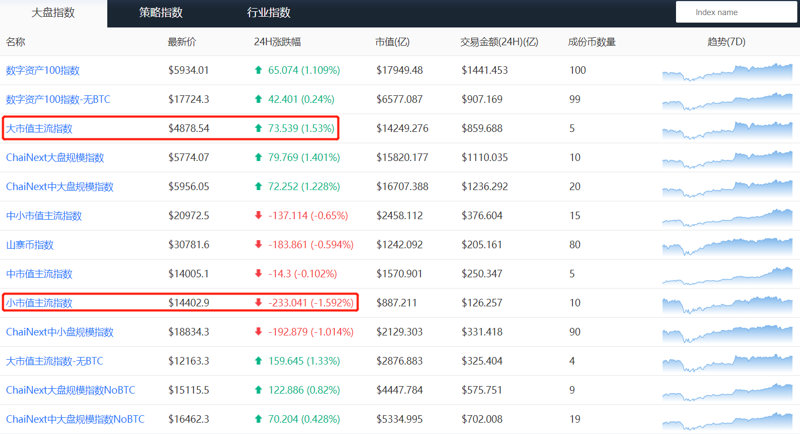Click the green up arrow beside 70.204
The height and width of the screenshot is (434, 800).
[x=258, y=419]
